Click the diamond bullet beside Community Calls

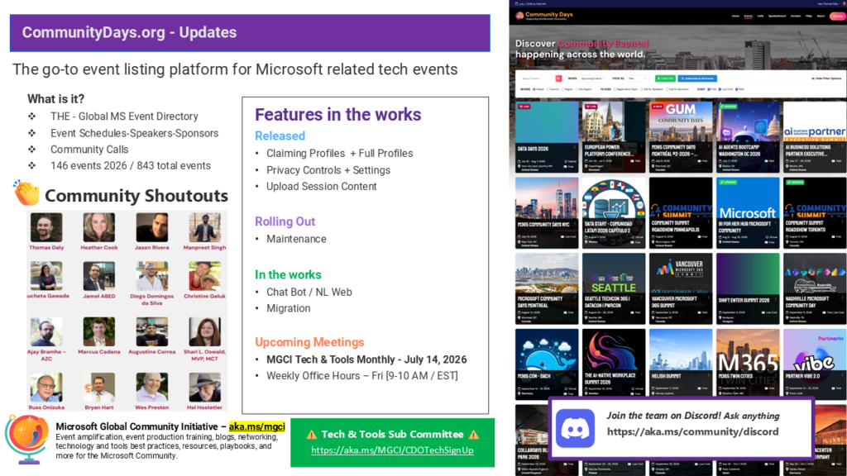32,150
